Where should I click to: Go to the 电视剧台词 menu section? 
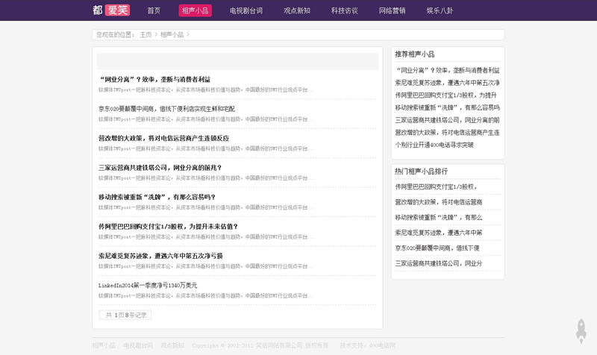246,10
